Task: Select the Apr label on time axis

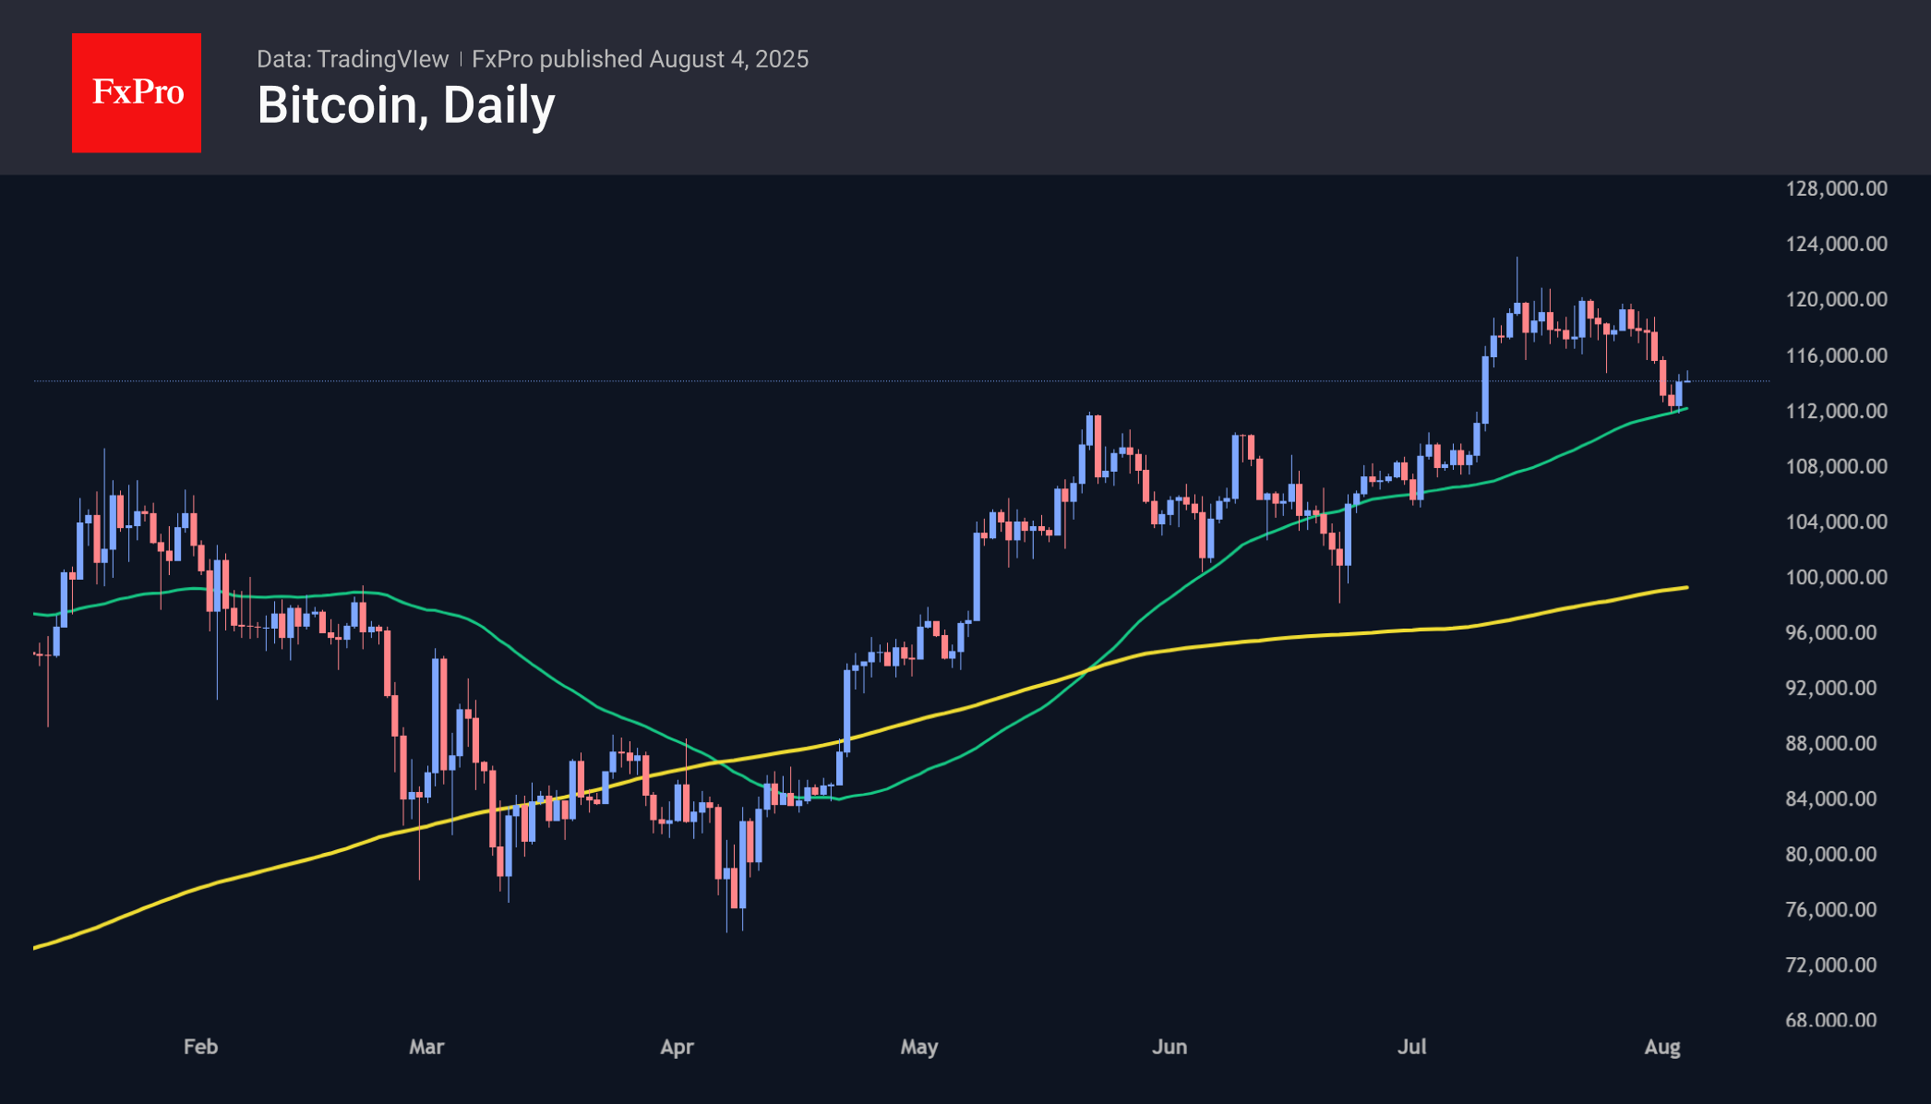Action: pyautogui.click(x=677, y=1047)
